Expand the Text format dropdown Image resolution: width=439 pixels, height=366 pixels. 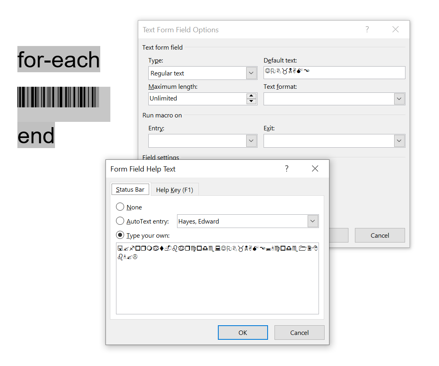pos(399,99)
